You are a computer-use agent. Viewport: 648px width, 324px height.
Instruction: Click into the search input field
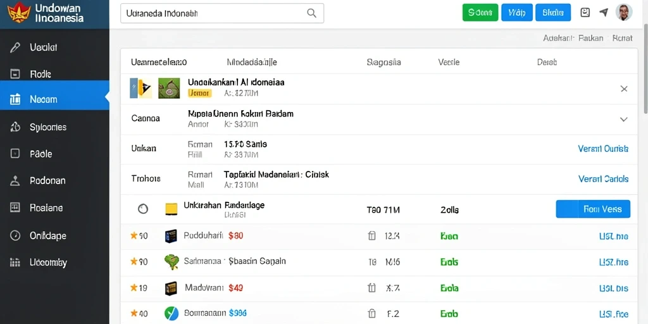coord(222,13)
